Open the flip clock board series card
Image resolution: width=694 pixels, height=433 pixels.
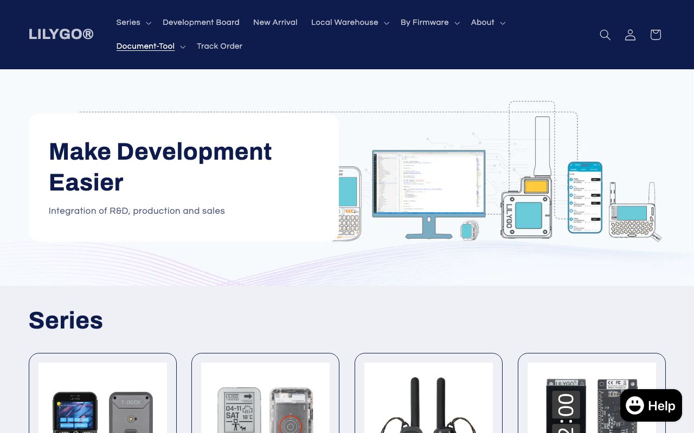pyautogui.click(x=592, y=393)
